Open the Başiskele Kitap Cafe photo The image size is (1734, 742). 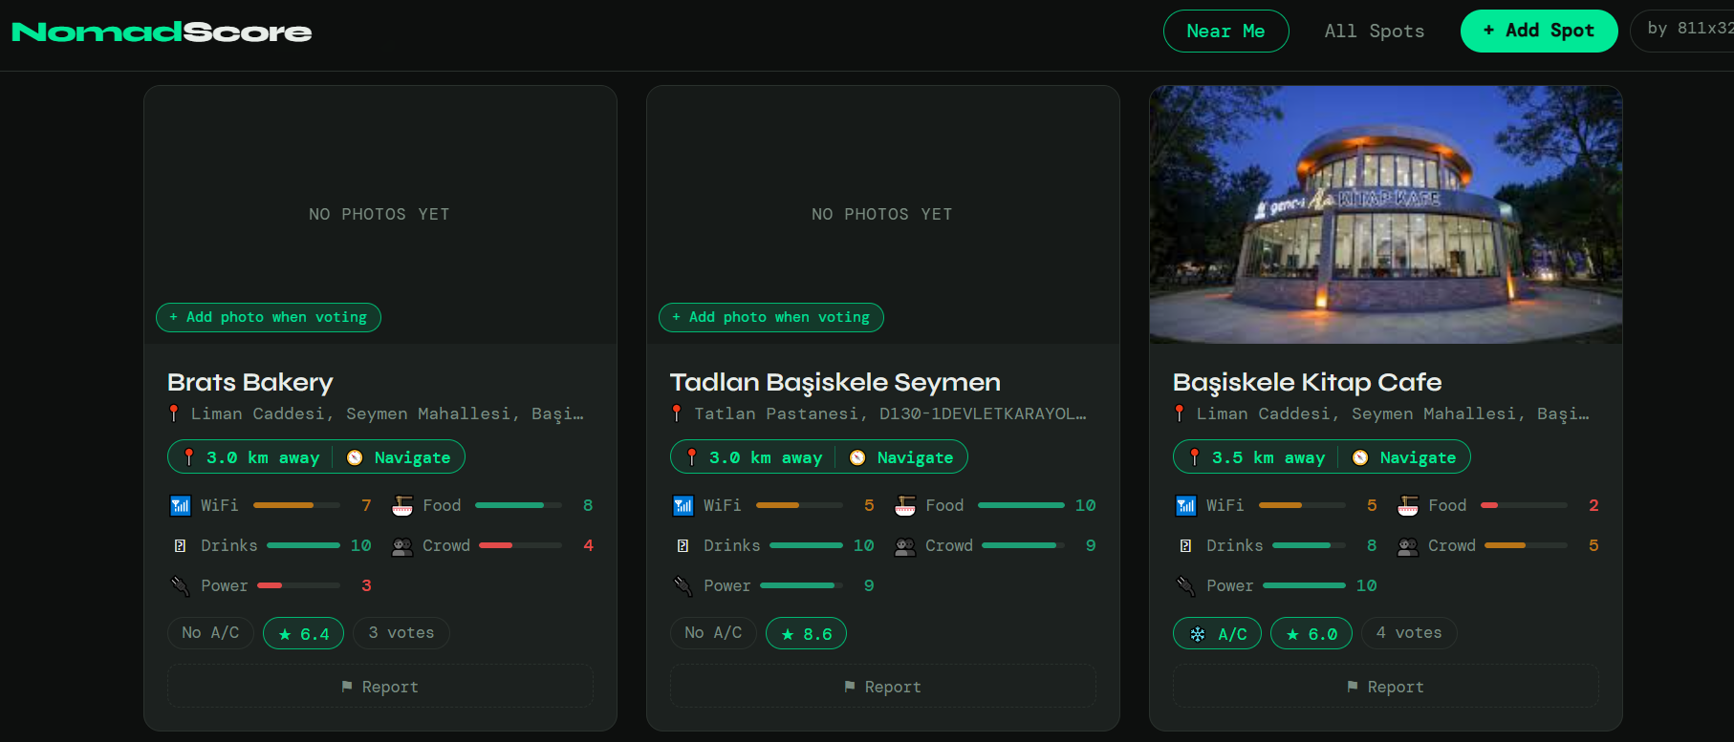point(1386,215)
